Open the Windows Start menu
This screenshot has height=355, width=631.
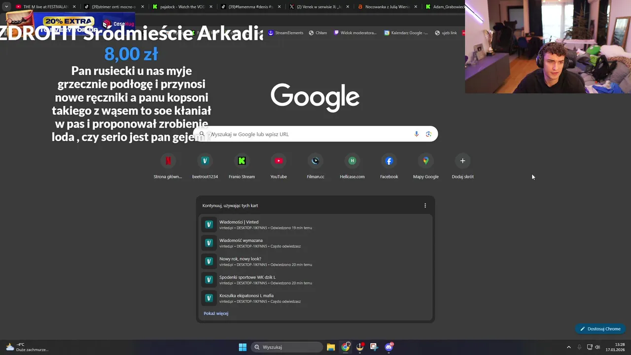click(243, 347)
